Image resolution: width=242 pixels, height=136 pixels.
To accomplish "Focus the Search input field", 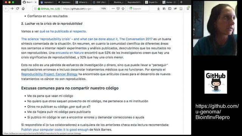I will pos(138,9).
